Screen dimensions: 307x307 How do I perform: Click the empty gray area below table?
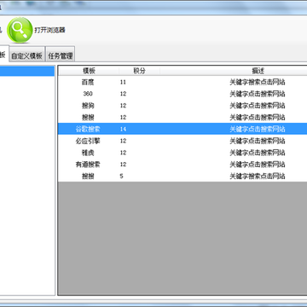click(x=182, y=238)
